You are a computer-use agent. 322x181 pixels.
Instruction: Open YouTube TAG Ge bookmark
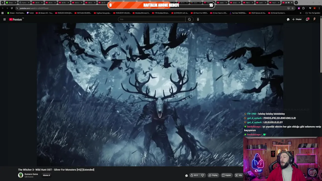[x=238, y=13]
